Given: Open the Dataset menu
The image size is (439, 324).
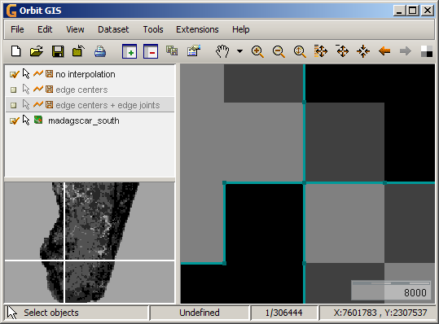Looking at the screenshot, I should [113, 29].
